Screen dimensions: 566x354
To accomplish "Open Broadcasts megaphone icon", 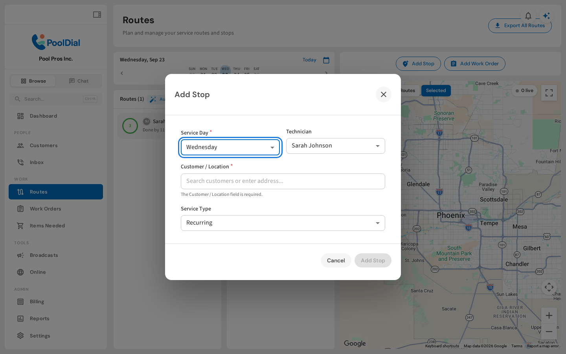I will click(x=20, y=255).
